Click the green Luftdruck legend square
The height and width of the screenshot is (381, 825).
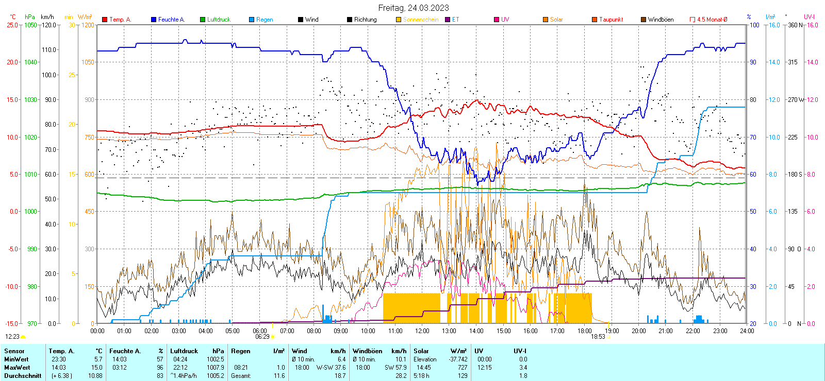(203, 20)
